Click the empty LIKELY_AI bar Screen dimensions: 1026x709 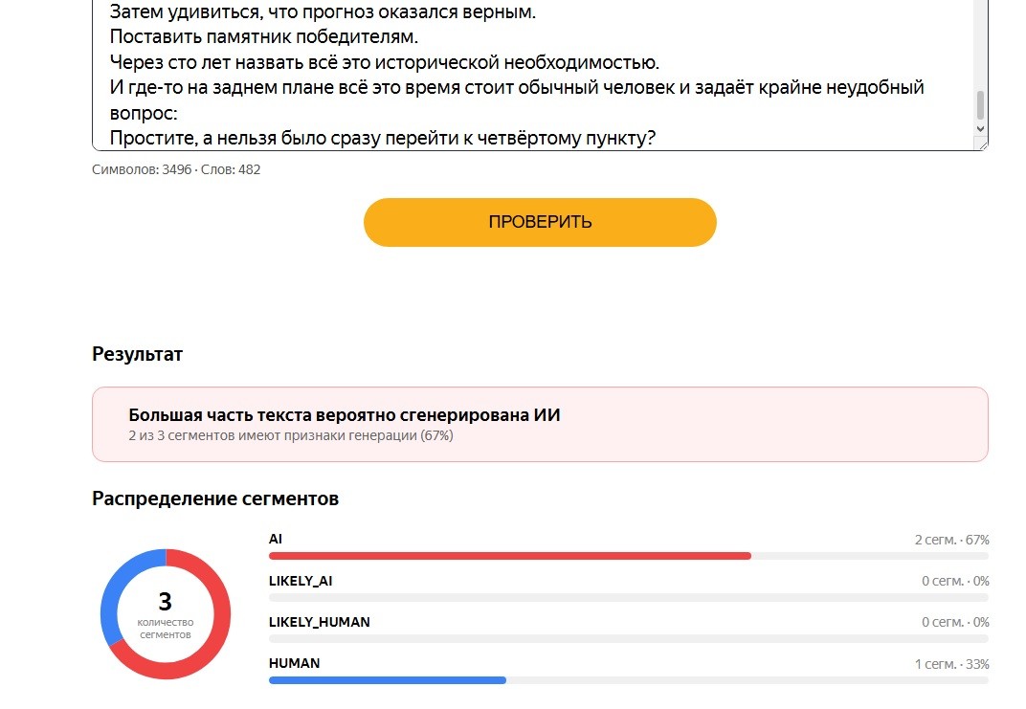click(628, 597)
